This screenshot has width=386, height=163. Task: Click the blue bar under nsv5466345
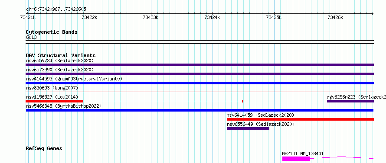[200, 110]
